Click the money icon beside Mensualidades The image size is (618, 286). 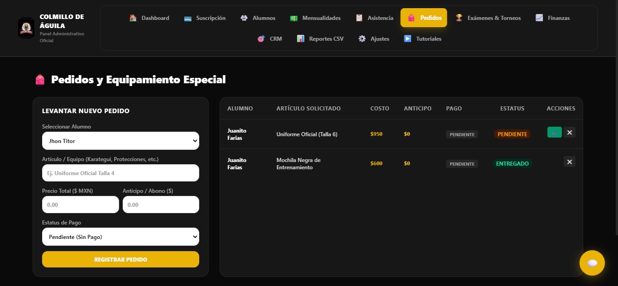click(294, 18)
